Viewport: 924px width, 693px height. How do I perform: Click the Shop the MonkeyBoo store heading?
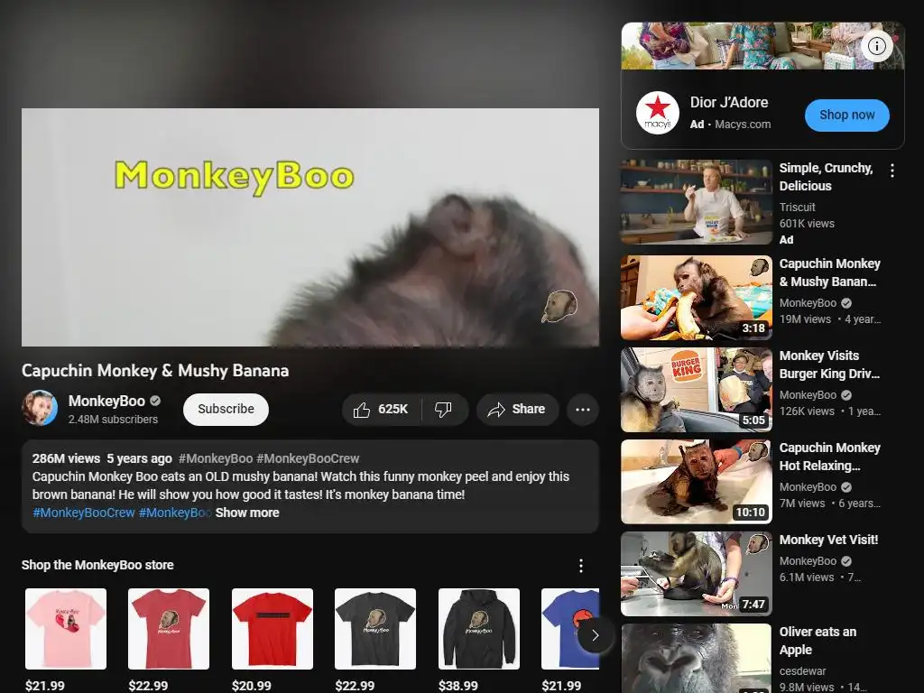click(97, 565)
